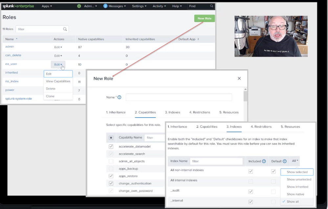Uncheck the change_authentication capability
The width and height of the screenshot is (328, 209).
(x=111, y=183)
